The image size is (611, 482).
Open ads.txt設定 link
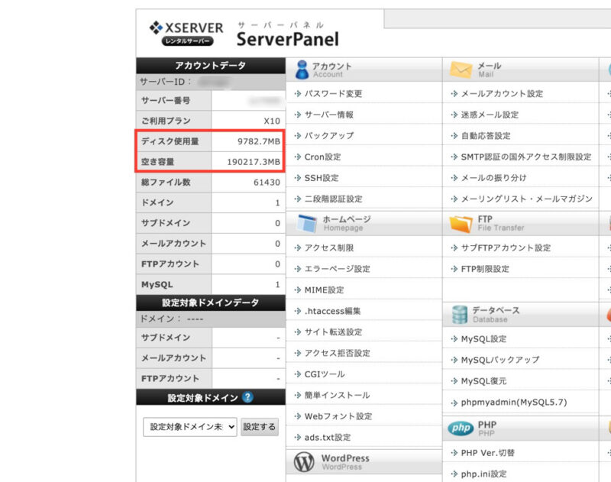pos(328,437)
